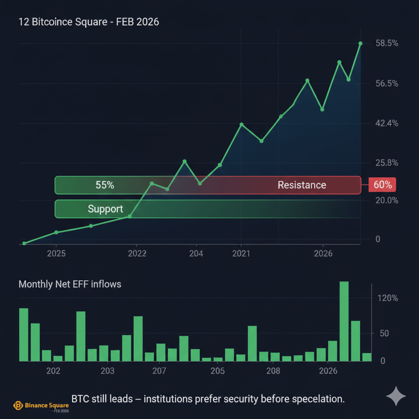Click the tallest bar in ETF inflows chart
The height and width of the screenshot is (419, 419).
click(344, 321)
